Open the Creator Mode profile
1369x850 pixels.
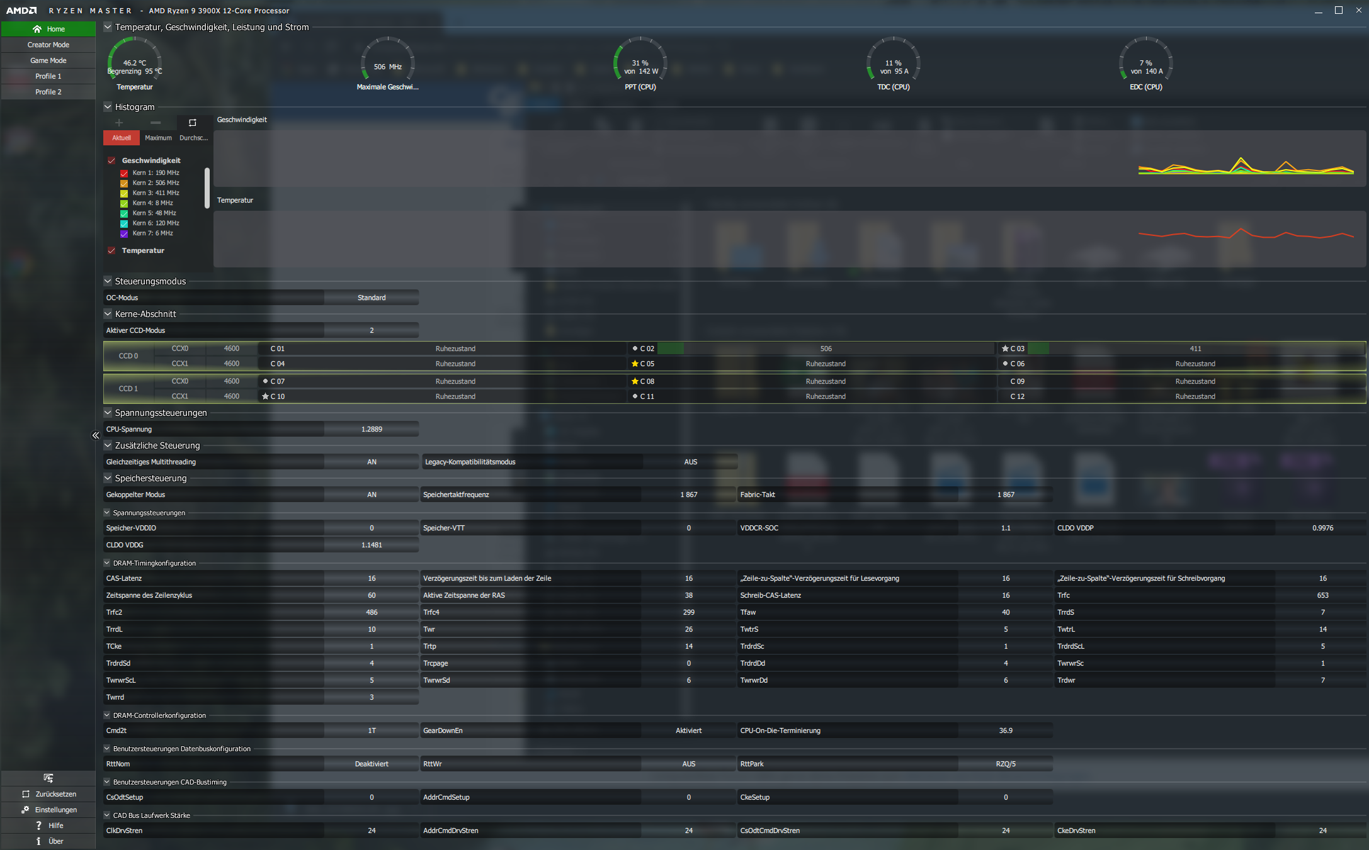click(x=48, y=45)
